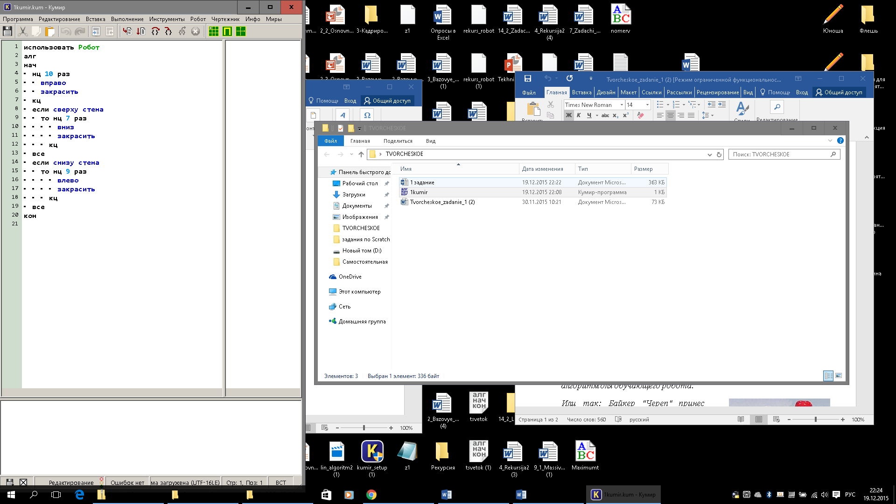Expand the address bar history dropdown in Explorer

tap(709, 154)
